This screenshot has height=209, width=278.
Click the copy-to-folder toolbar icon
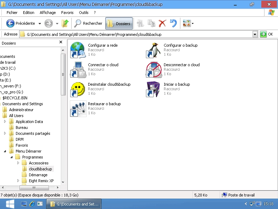(152, 23)
